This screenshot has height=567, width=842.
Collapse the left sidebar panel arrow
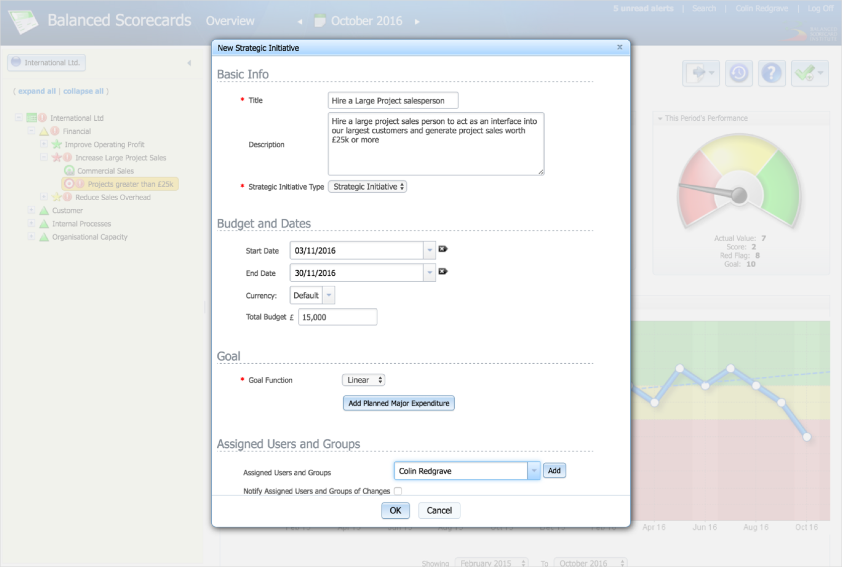tap(189, 63)
